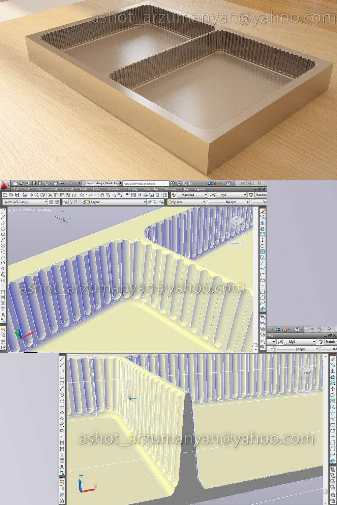Screen dimensions: 337x505
Task: Toggle the Layer2 lock padlock icon
Action: click(x=84, y=202)
